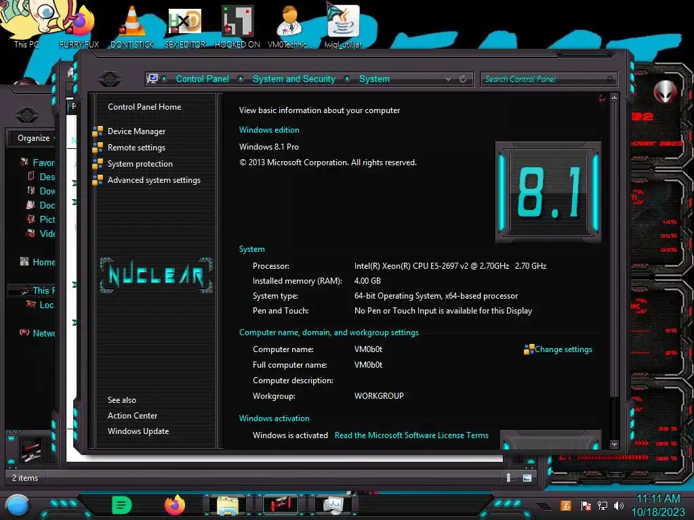This screenshot has height=520, width=694.
Task: Click System in the breadcrumb
Action: click(x=374, y=79)
